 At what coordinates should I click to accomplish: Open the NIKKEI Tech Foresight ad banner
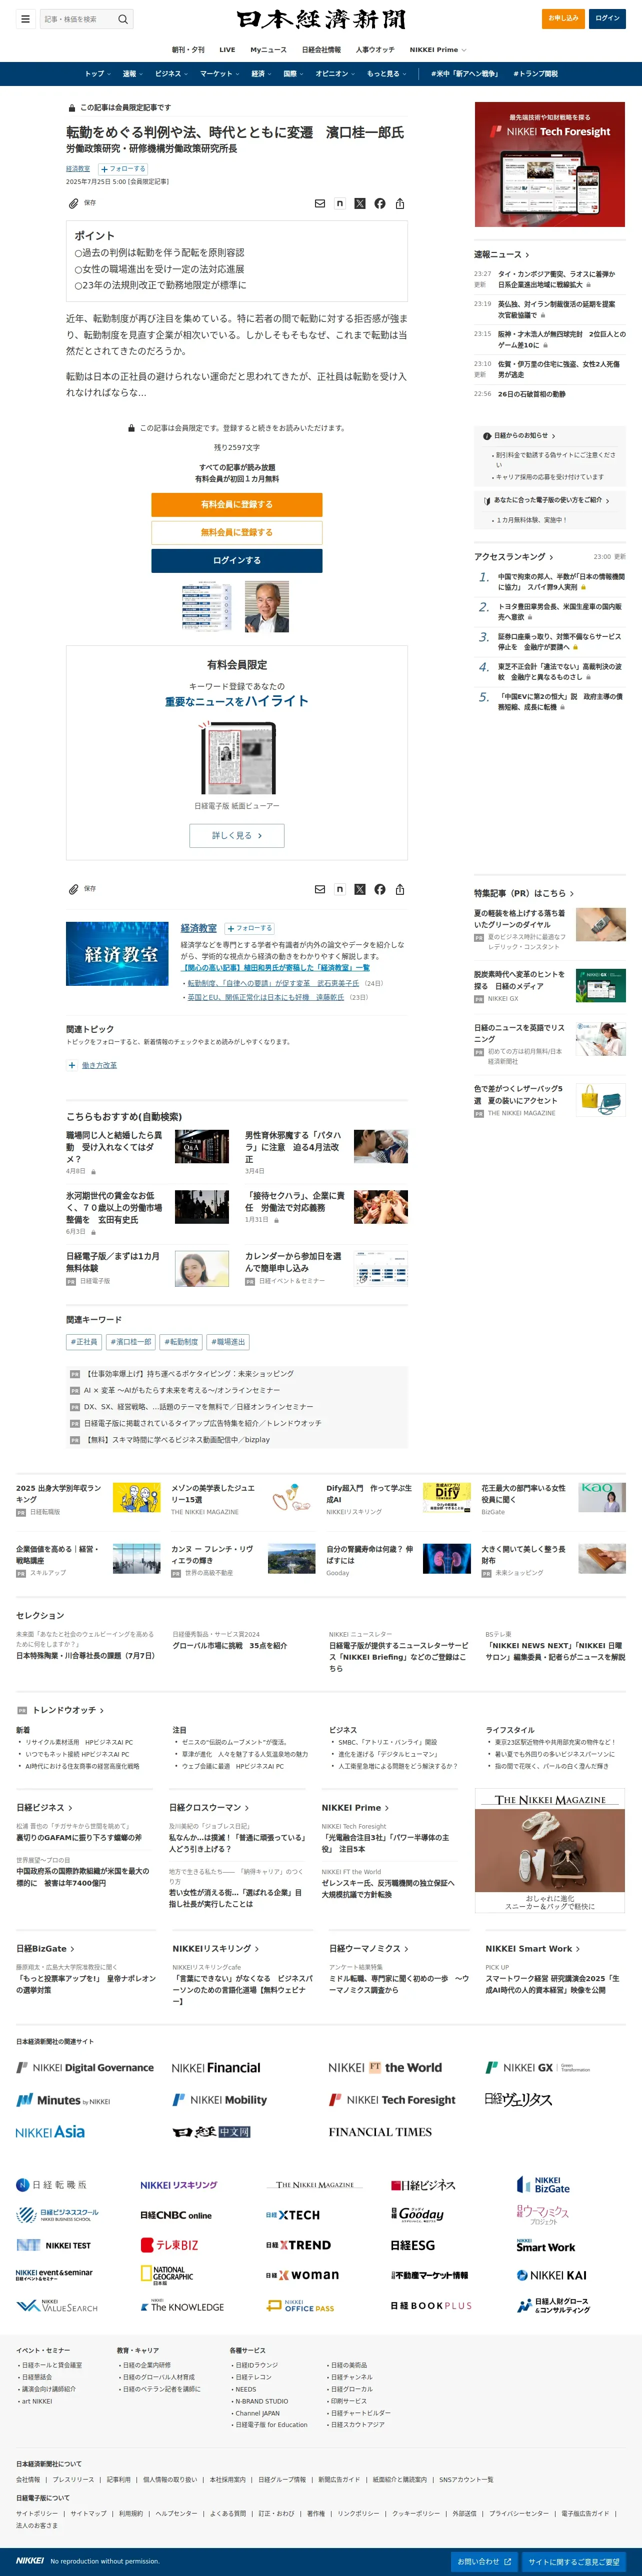[x=550, y=165]
